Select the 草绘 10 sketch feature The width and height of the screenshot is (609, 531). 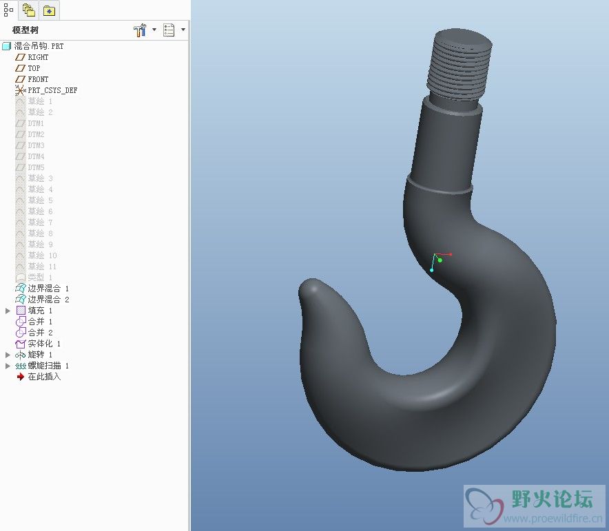[42, 256]
